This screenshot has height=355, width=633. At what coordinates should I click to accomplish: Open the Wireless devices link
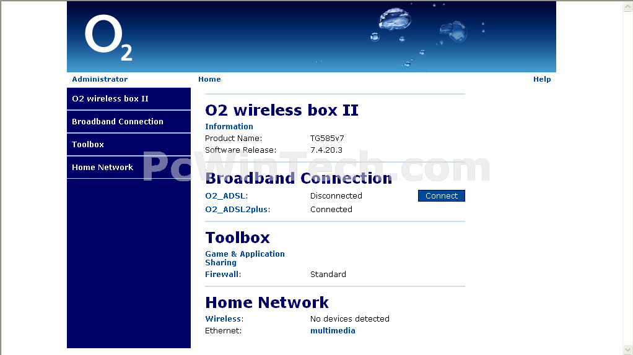[223, 319]
